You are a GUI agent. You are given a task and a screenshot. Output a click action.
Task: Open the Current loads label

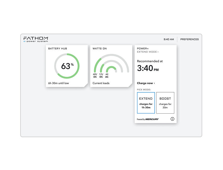point(101,83)
